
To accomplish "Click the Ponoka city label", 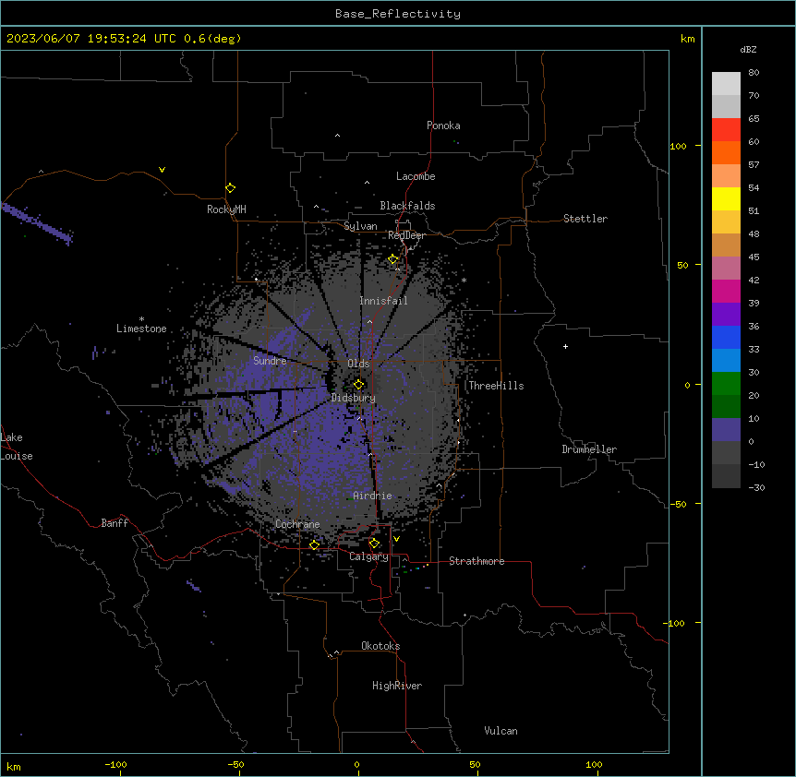I will click(443, 126).
